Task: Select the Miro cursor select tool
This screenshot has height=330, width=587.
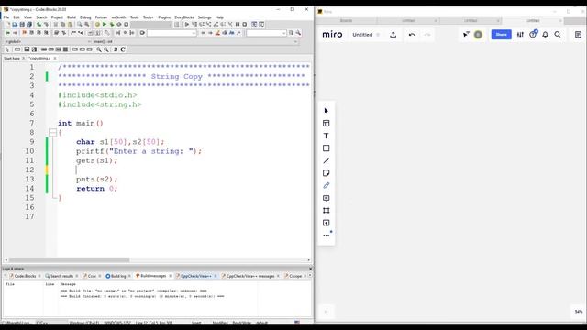Action: pyautogui.click(x=327, y=111)
